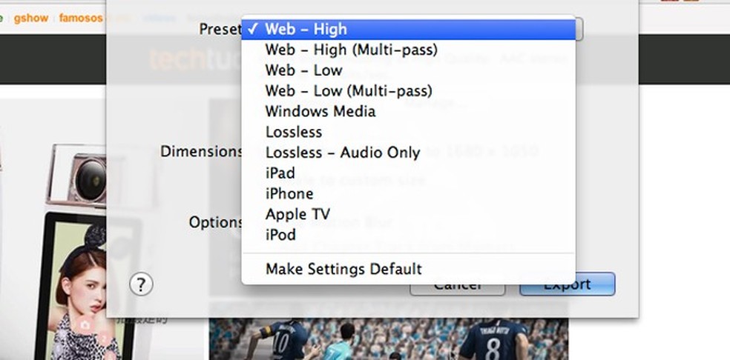
Task: Click the round help question mark button
Action: click(141, 284)
